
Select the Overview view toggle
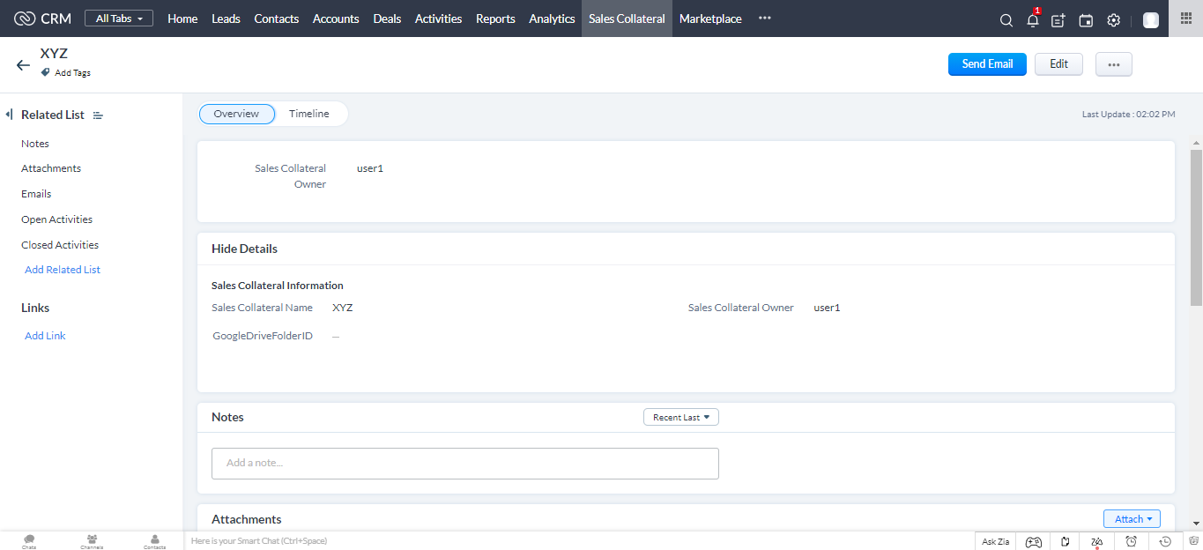(236, 114)
